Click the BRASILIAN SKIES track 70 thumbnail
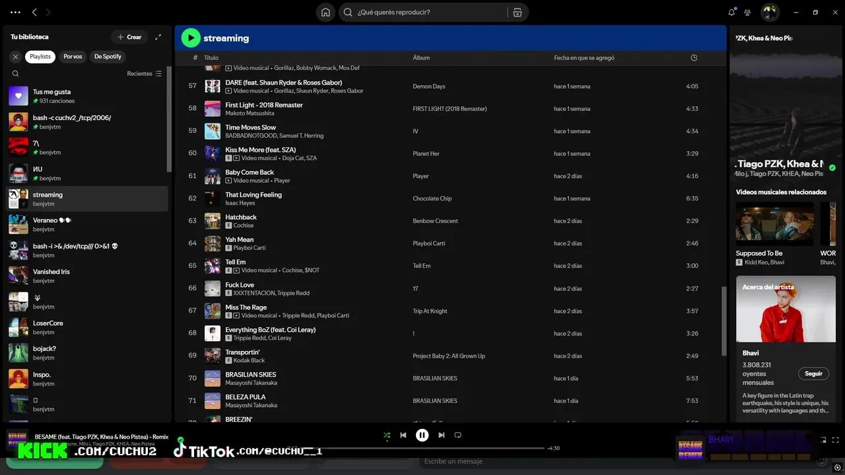 click(213, 379)
